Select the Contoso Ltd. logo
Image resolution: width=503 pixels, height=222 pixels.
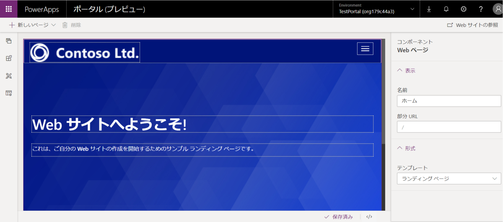pos(85,53)
